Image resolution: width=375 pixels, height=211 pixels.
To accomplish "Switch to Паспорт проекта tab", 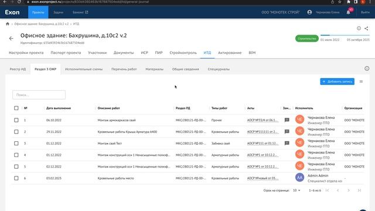I will pyautogui.click(x=66, y=53).
